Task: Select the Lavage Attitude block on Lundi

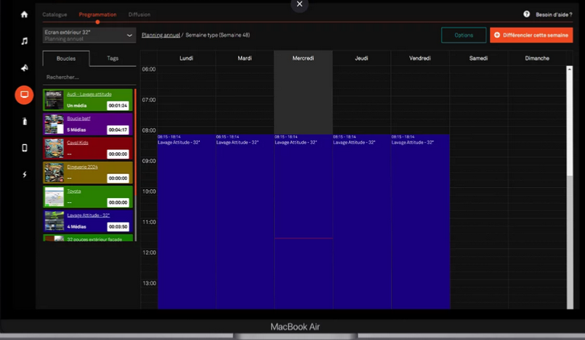Action: [186, 217]
